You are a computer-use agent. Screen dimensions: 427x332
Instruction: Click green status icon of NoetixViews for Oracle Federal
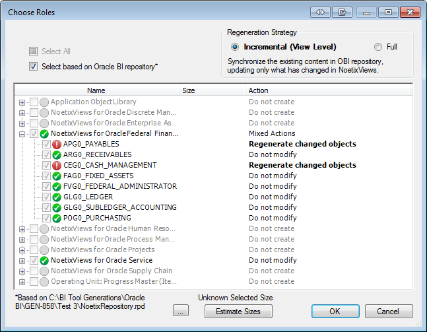tap(44, 134)
